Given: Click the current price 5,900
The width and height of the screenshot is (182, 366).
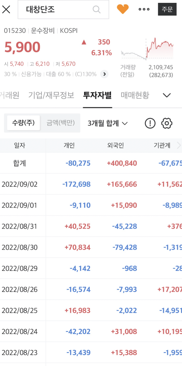Looking at the screenshot, I should pos(22,47).
